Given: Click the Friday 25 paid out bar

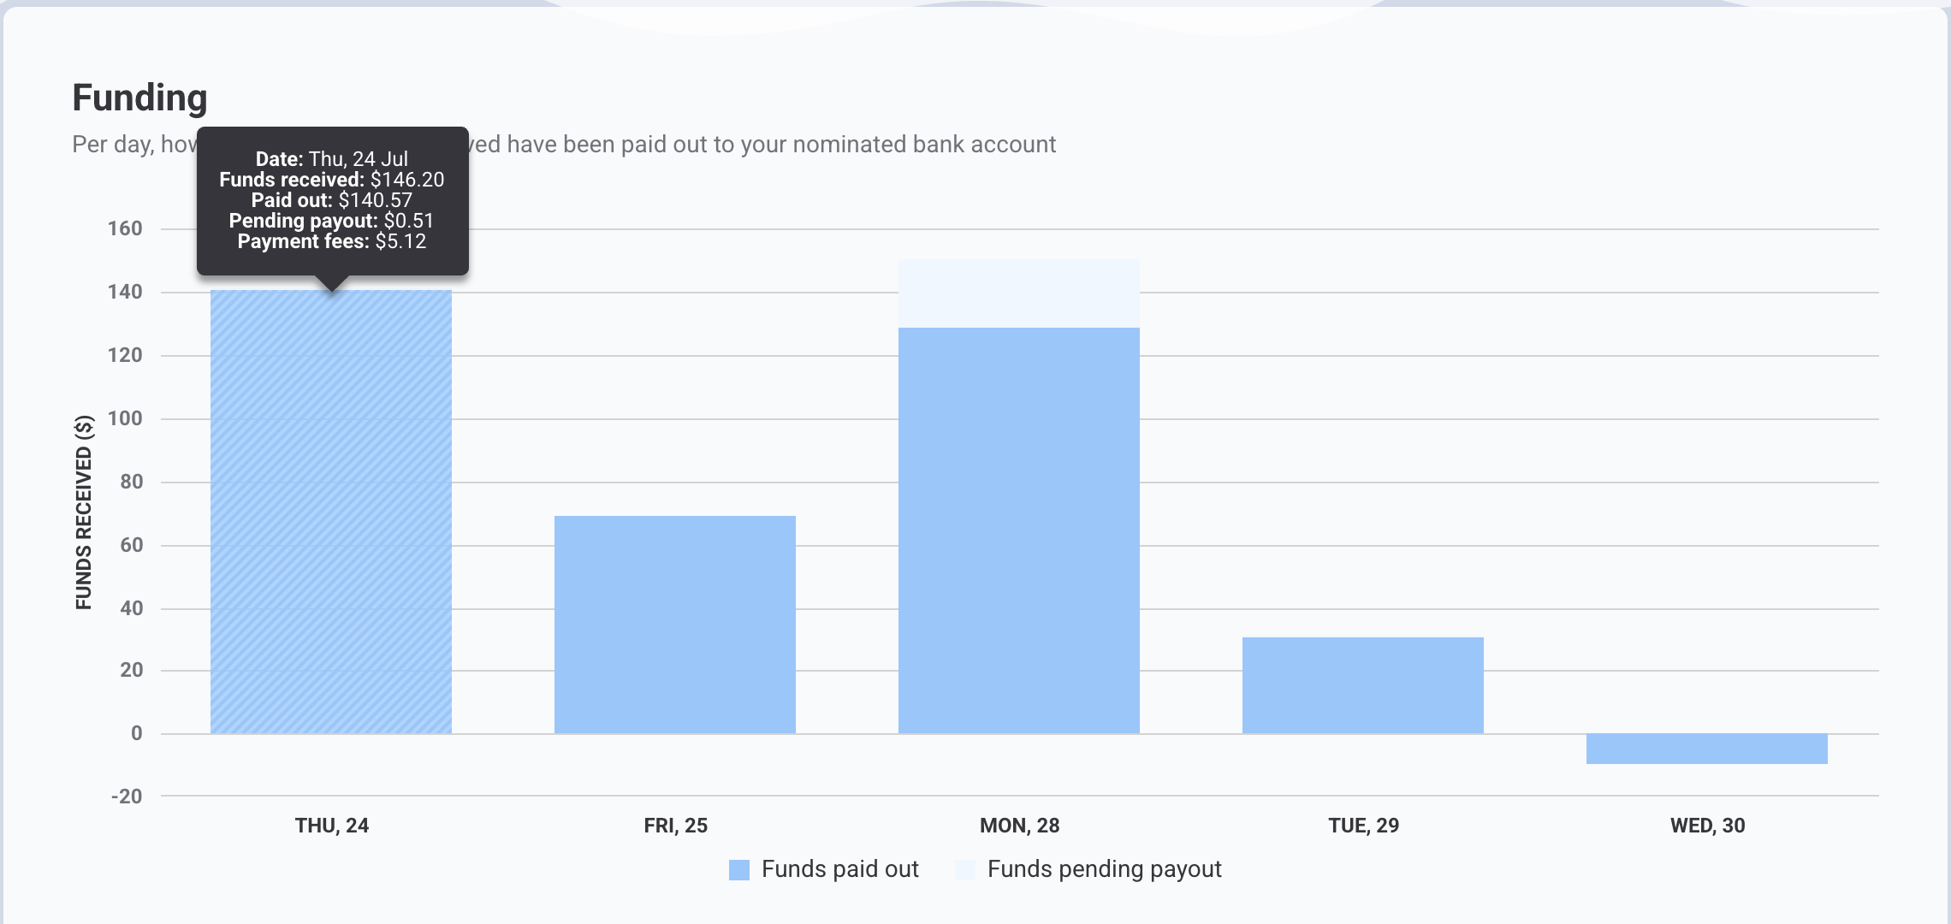Looking at the screenshot, I should [x=675, y=625].
